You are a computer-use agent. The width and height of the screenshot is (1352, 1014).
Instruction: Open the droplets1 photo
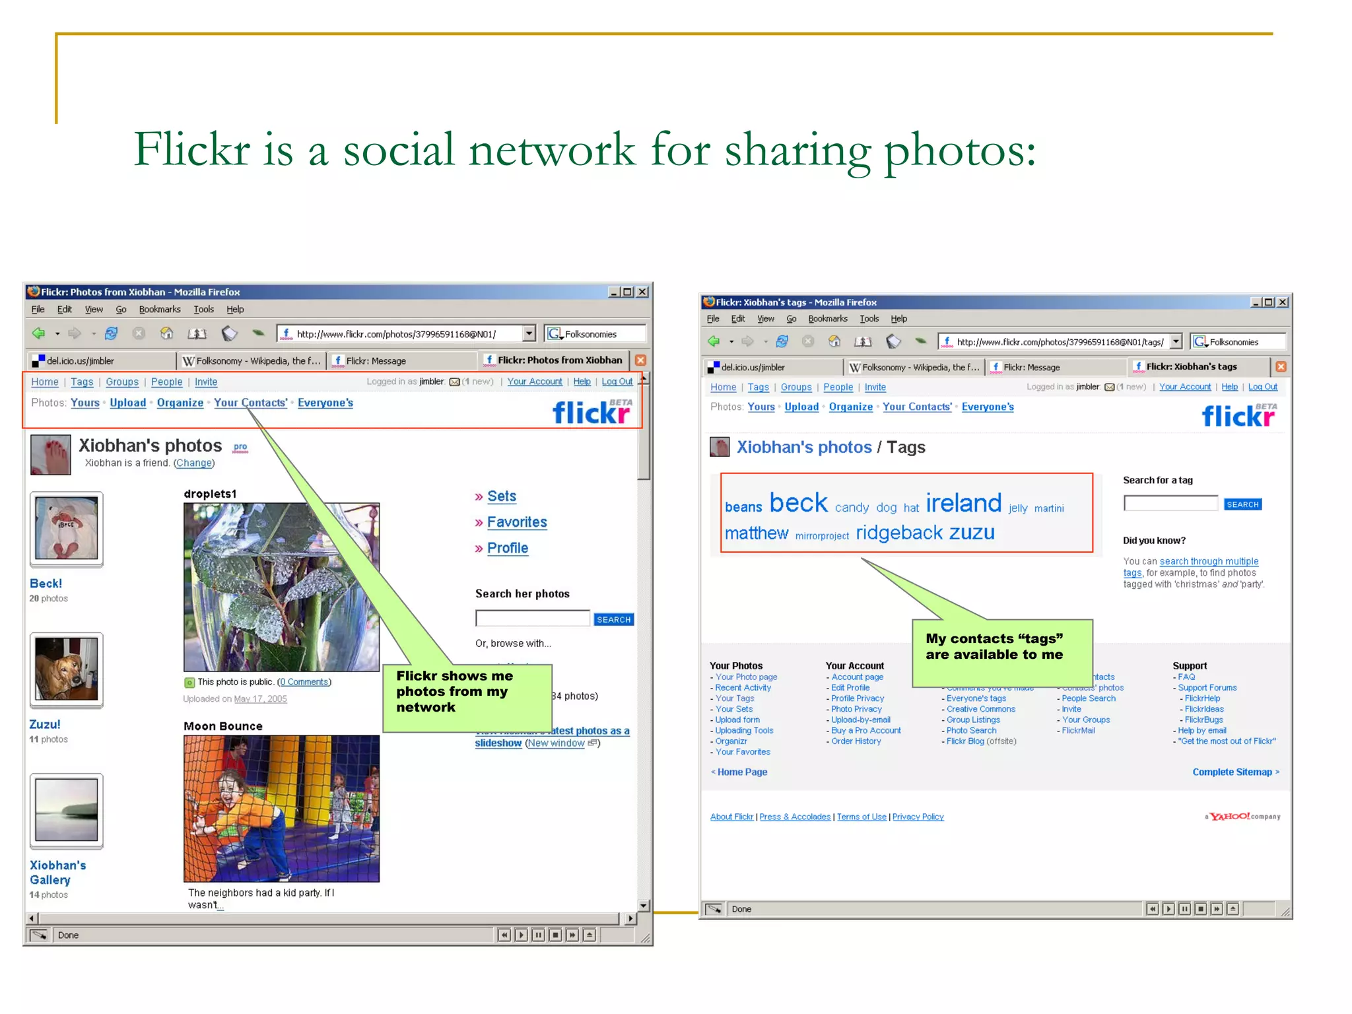tap(281, 588)
